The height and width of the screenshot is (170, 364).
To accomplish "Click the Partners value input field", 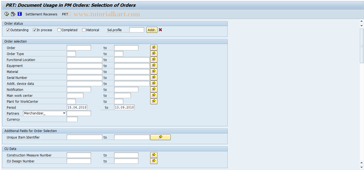I will click(79, 113).
